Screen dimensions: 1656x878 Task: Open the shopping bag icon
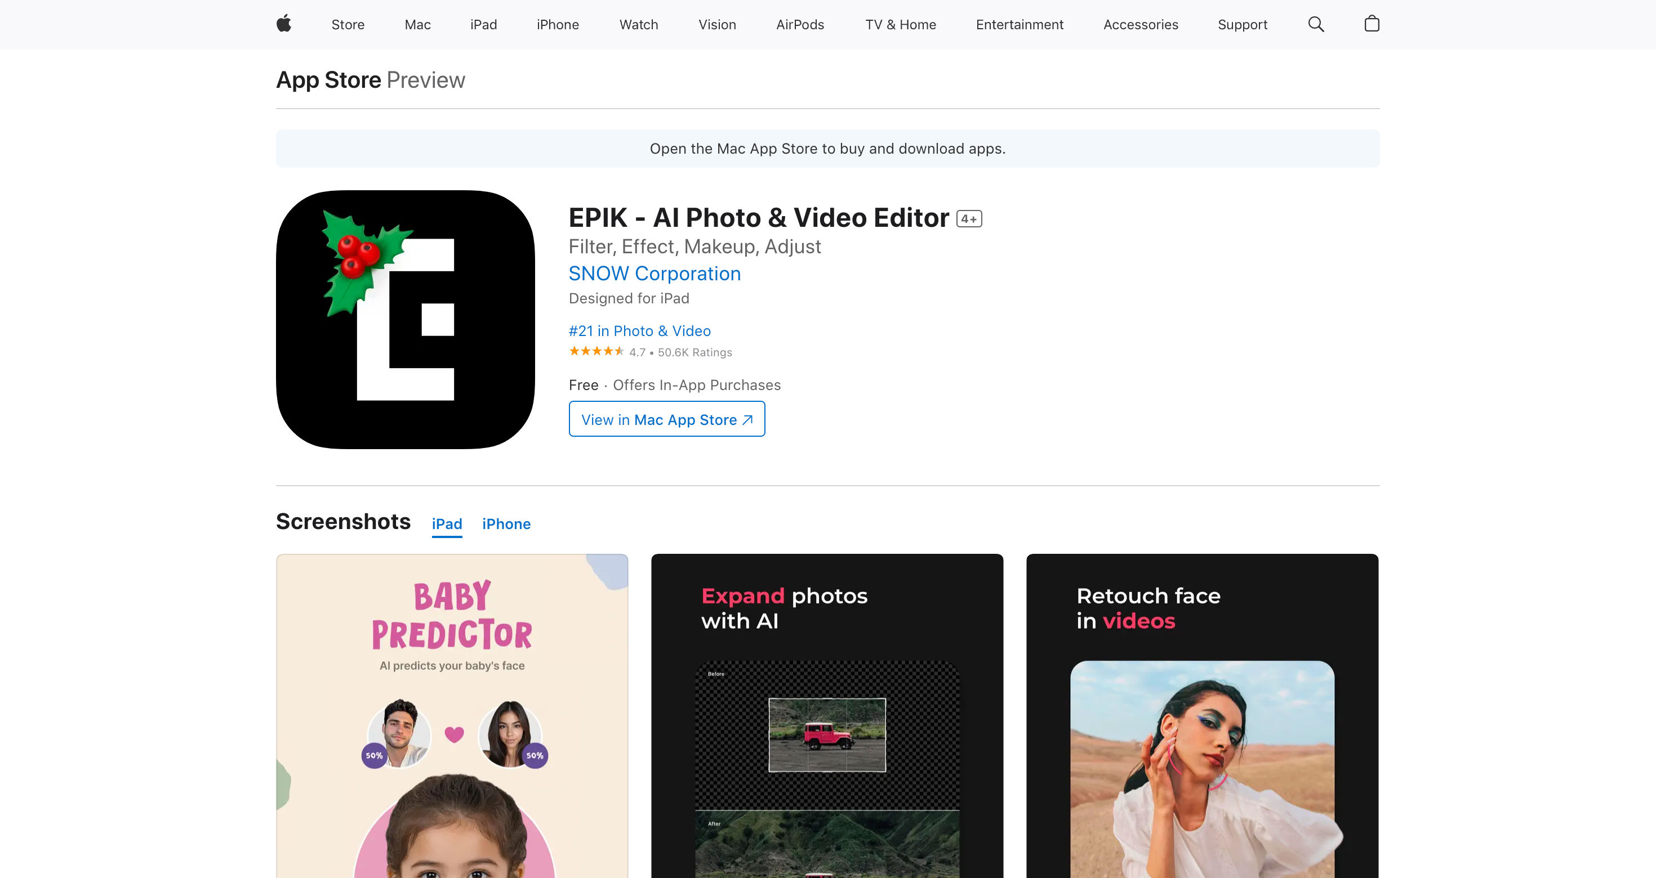1372,24
